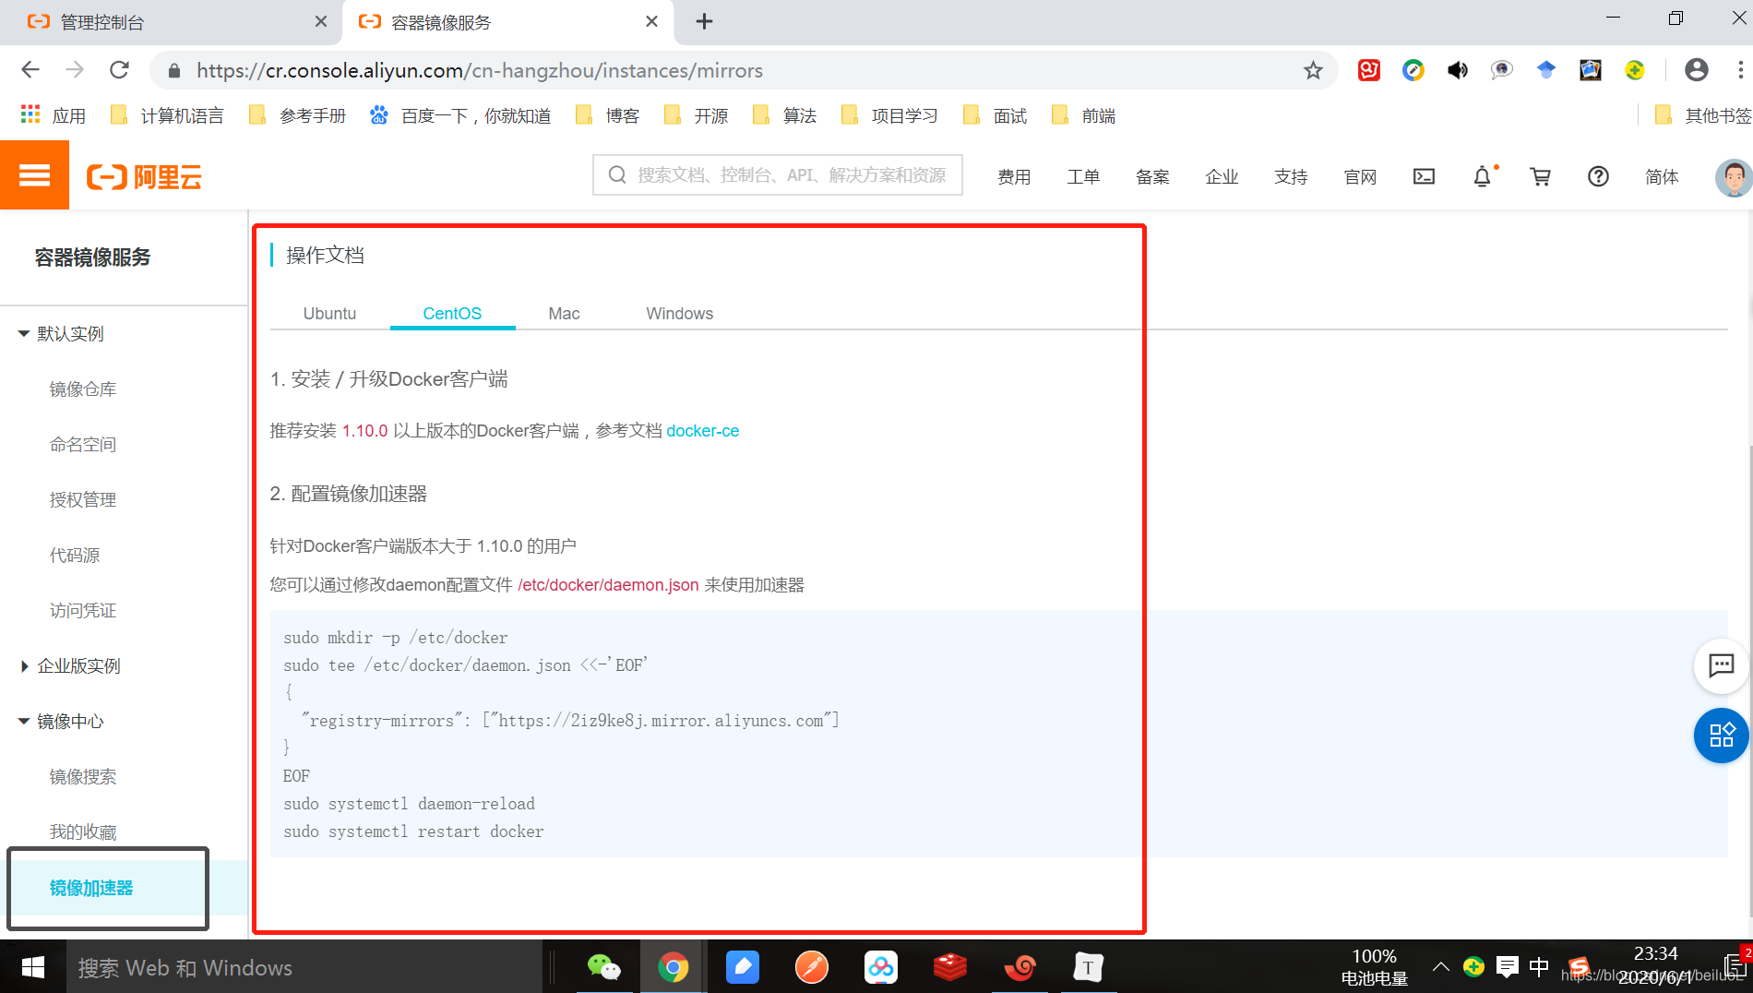Viewport: 1753px width, 993px height.
Task: Open Chrome from the taskbar
Action: tap(674, 966)
